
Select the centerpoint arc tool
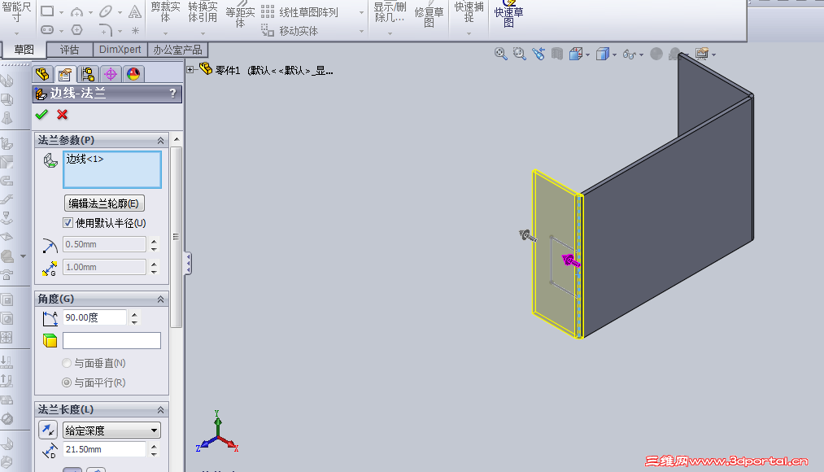coord(76,11)
